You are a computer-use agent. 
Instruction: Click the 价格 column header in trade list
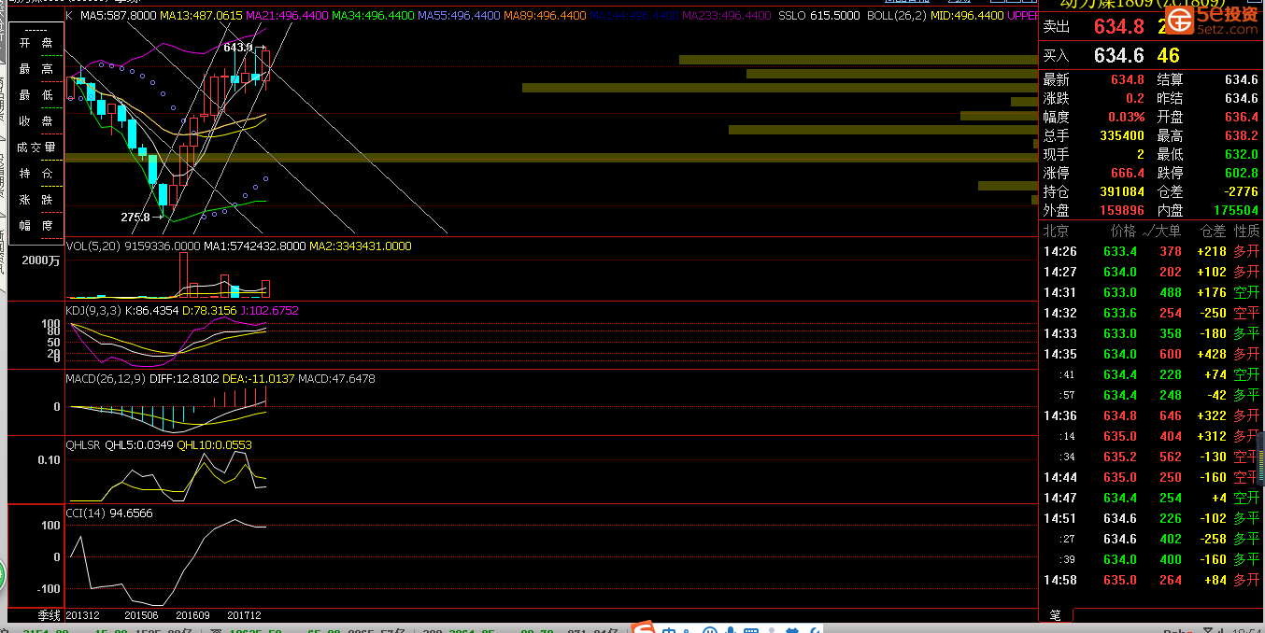(x=1122, y=231)
